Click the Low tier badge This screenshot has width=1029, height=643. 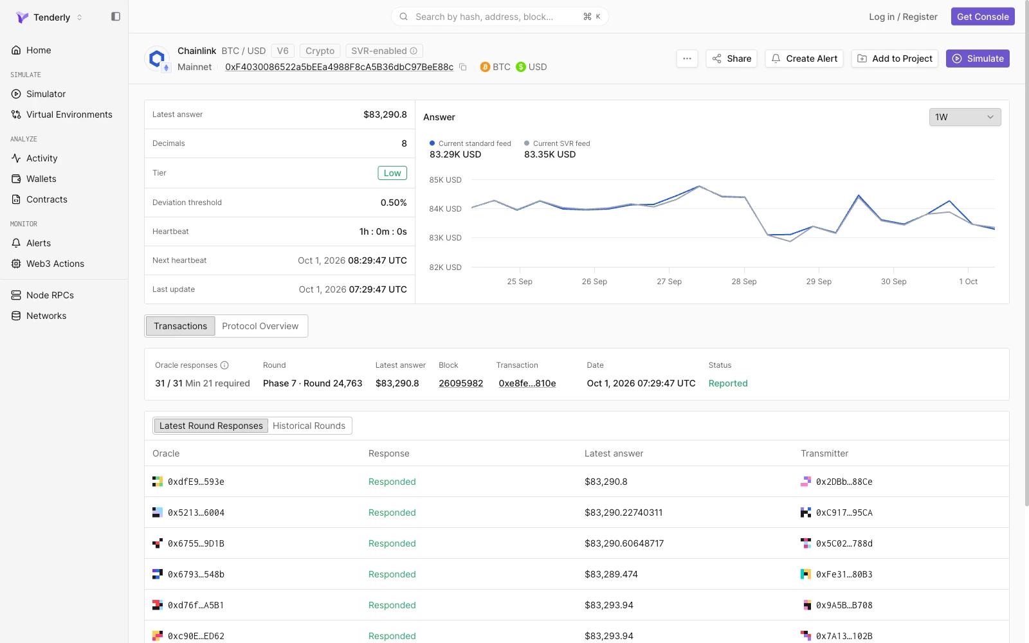(x=392, y=173)
